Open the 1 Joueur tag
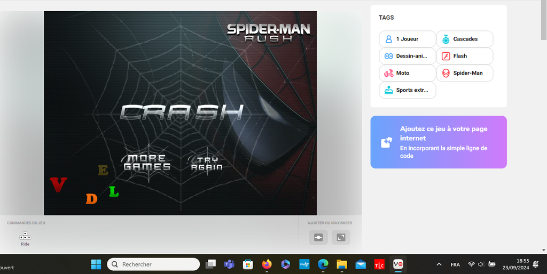 click(x=407, y=39)
